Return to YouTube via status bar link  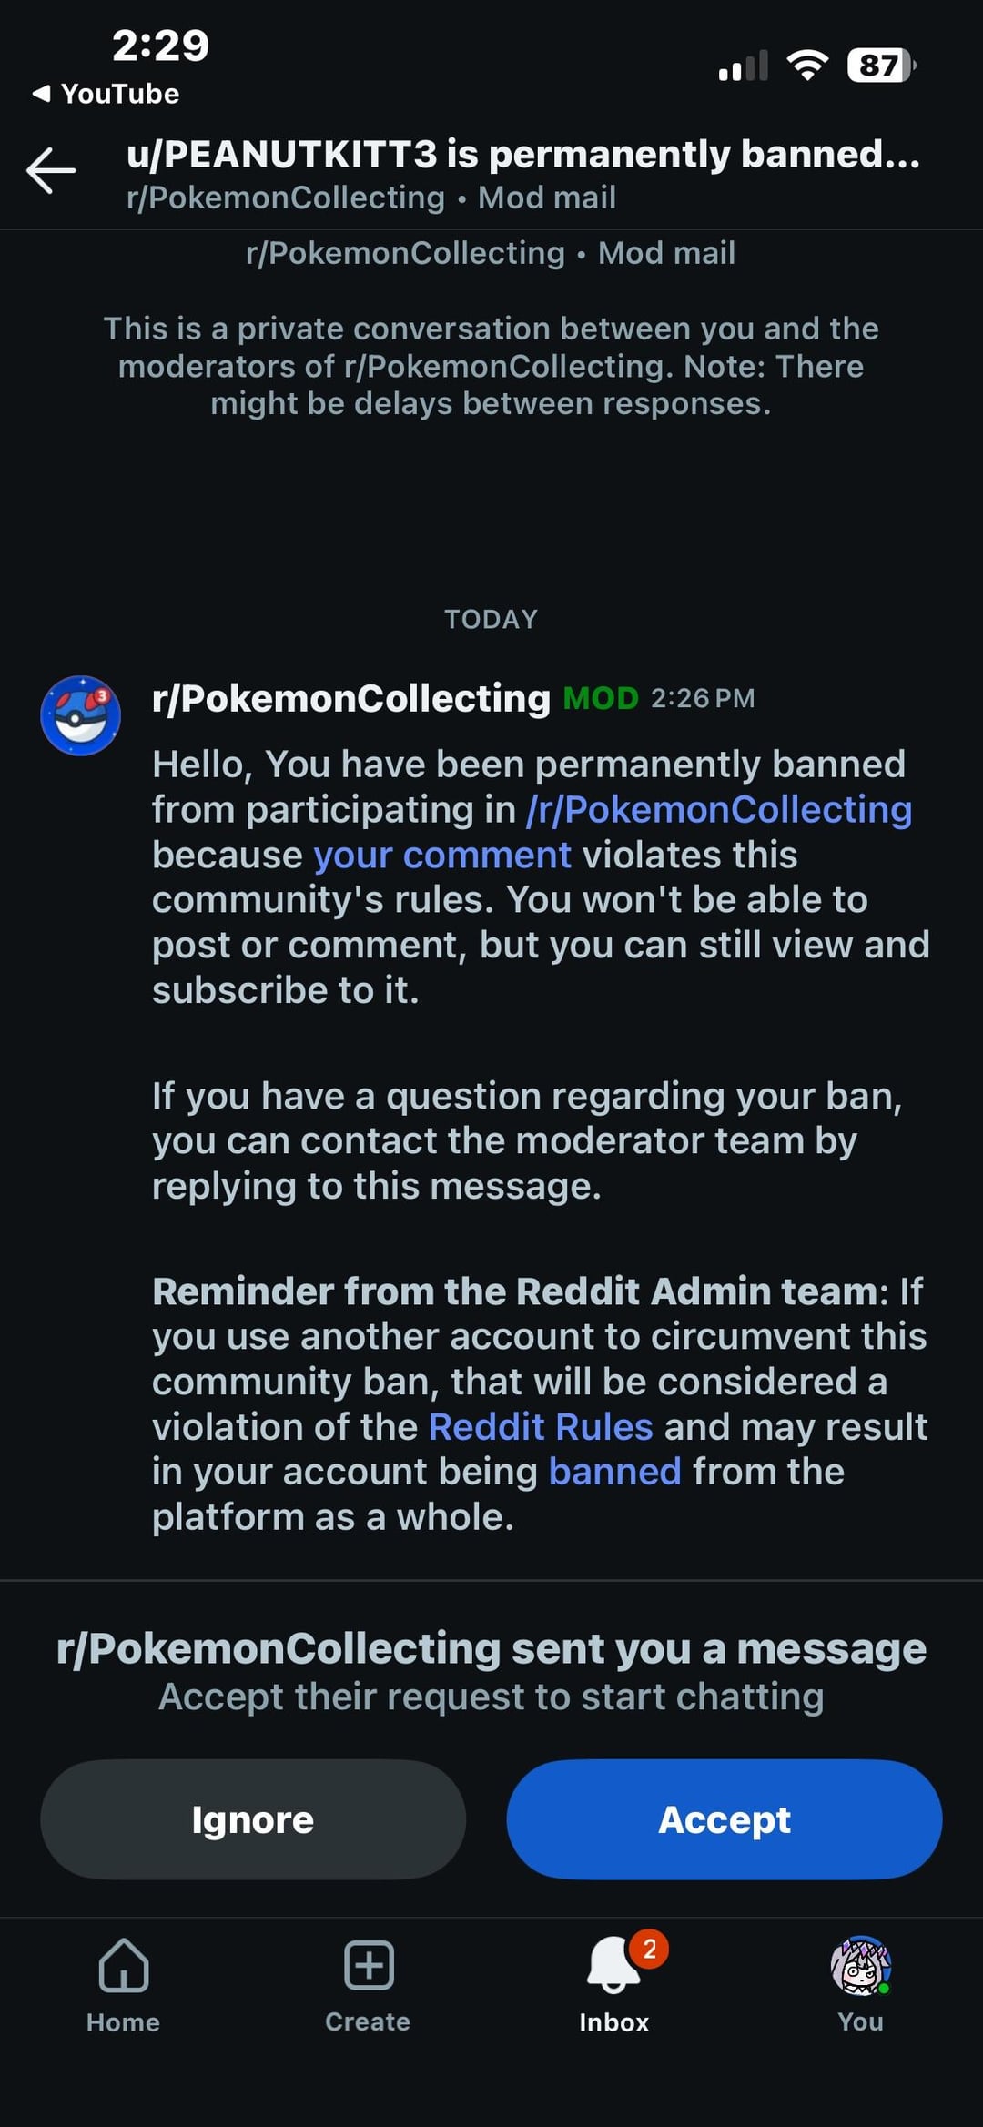tap(106, 94)
